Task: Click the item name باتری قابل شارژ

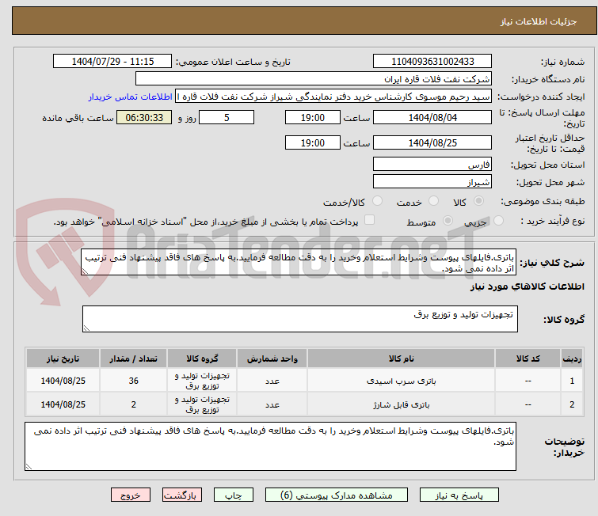Action: 402,404
